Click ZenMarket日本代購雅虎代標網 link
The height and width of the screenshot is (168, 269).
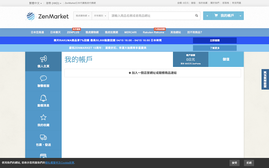[80, 3]
